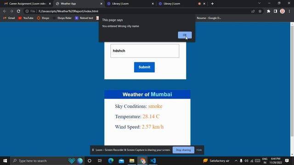
Task: Toggle the browser side panel
Action: coord(275,11)
